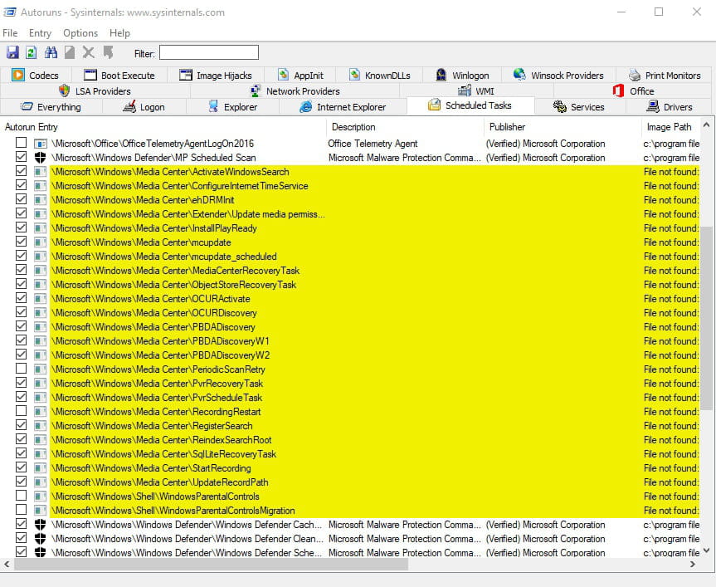Click the shield icon of MP Scheduled Scan
This screenshot has width=716, height=587.
pyautogui.click(x=41, y=158)
